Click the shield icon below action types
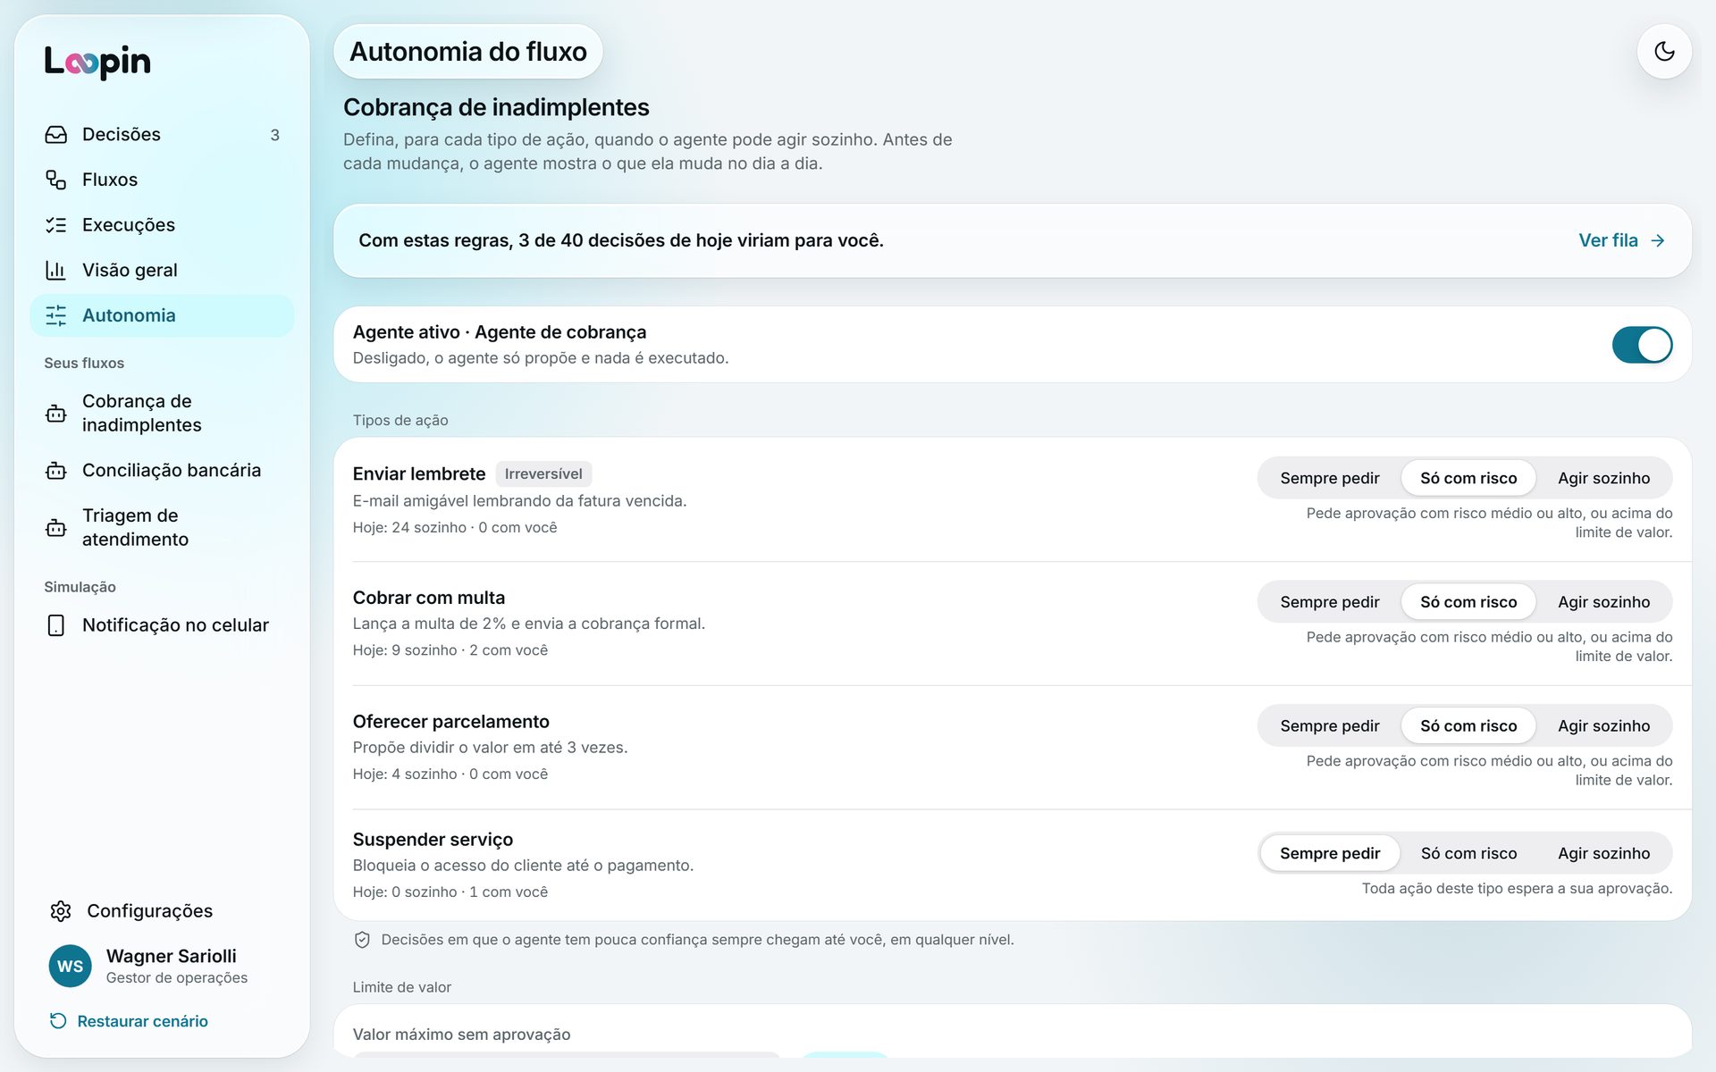This screenshot has width=1716, height=1072. 362,940
